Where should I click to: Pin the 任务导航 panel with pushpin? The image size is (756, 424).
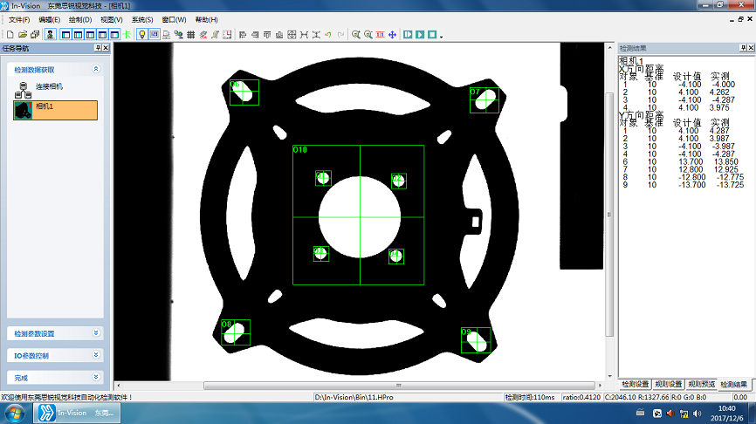(x=98, y=48)
